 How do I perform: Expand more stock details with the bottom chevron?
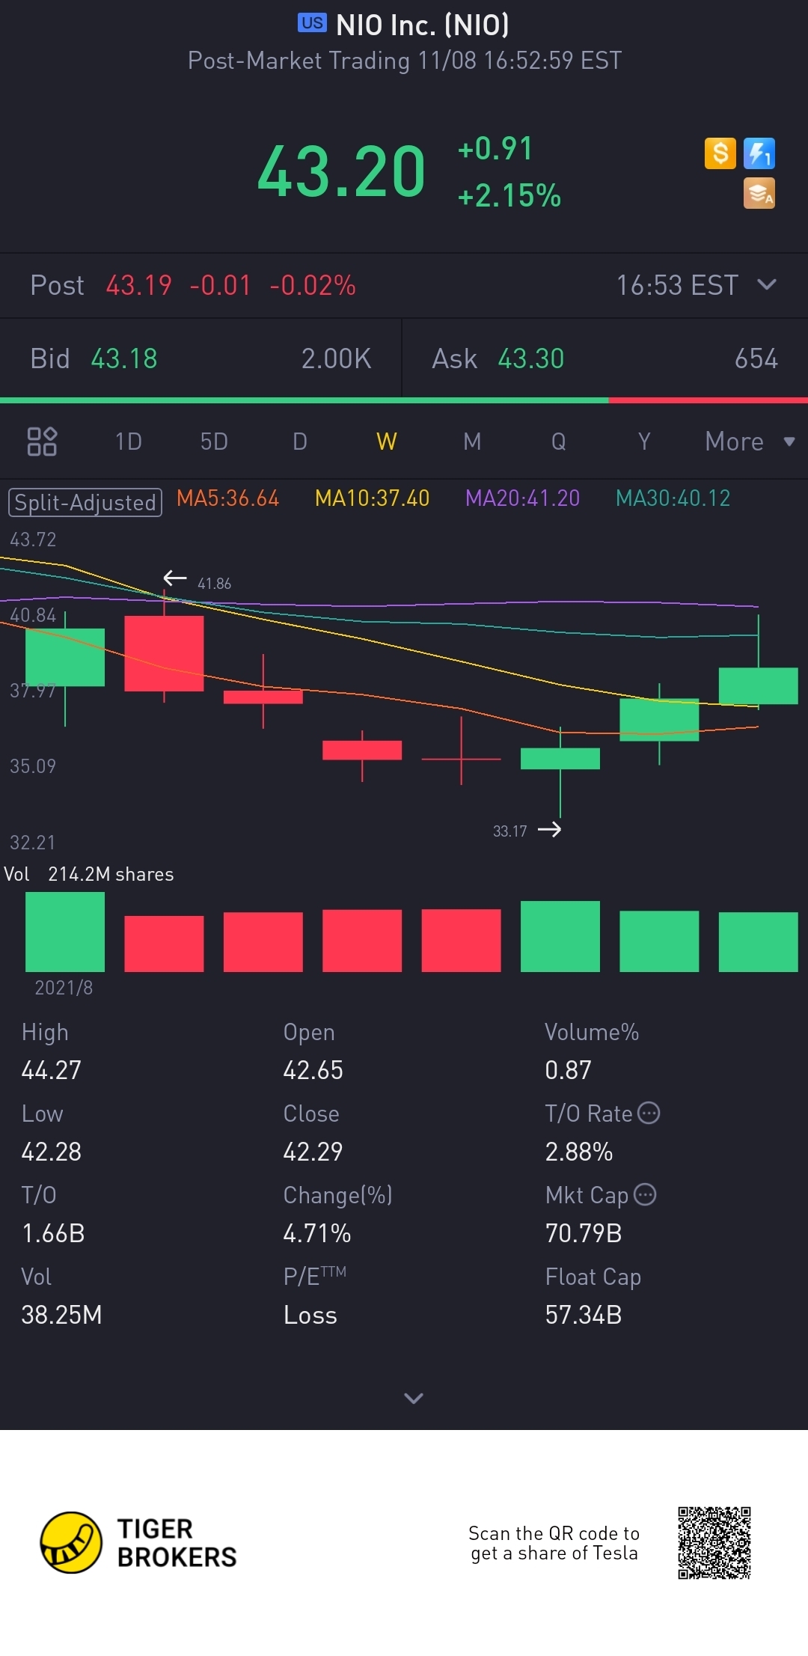tap(414, 1398)
